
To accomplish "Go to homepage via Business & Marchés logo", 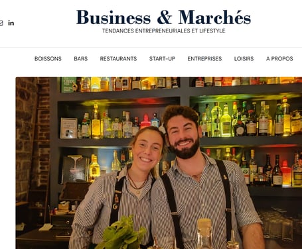I will 163,17.
